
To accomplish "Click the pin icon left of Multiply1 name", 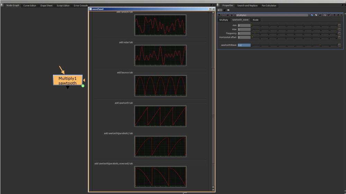I will point(232,15).
